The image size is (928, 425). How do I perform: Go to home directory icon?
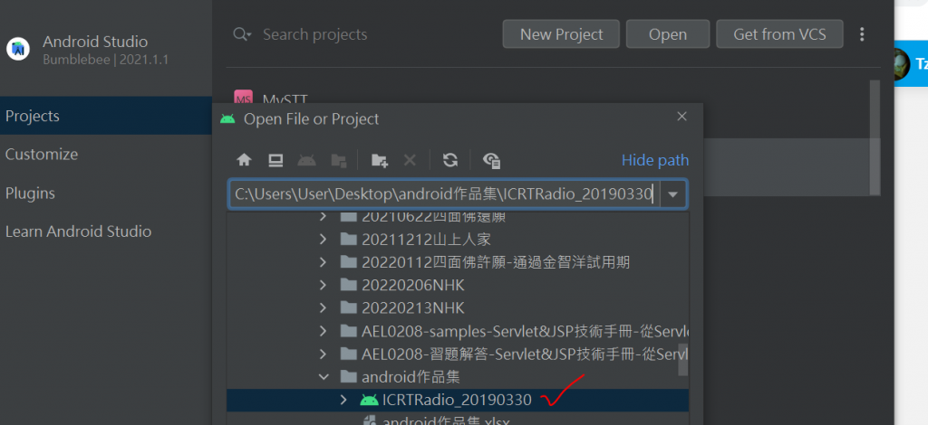tap(244, 160)
